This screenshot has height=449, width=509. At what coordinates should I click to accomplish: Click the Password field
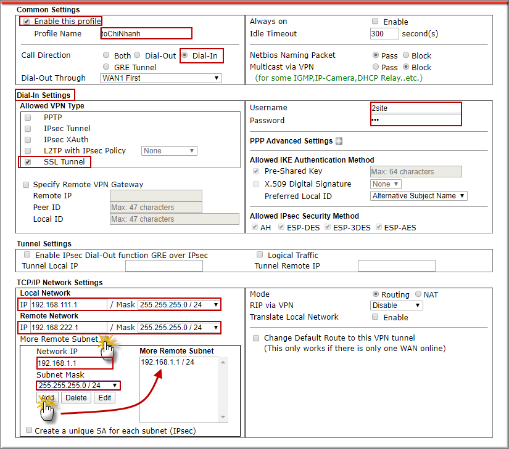(x=415, y=120)
